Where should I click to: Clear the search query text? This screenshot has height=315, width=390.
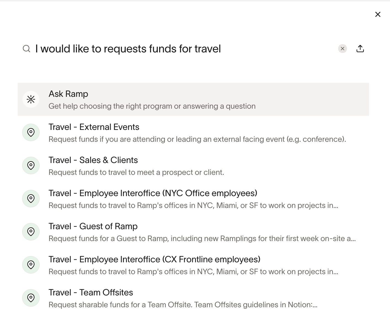pos(342,49)
